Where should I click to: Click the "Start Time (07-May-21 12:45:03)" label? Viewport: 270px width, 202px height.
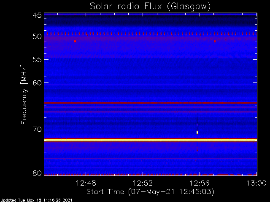point(150,192)
